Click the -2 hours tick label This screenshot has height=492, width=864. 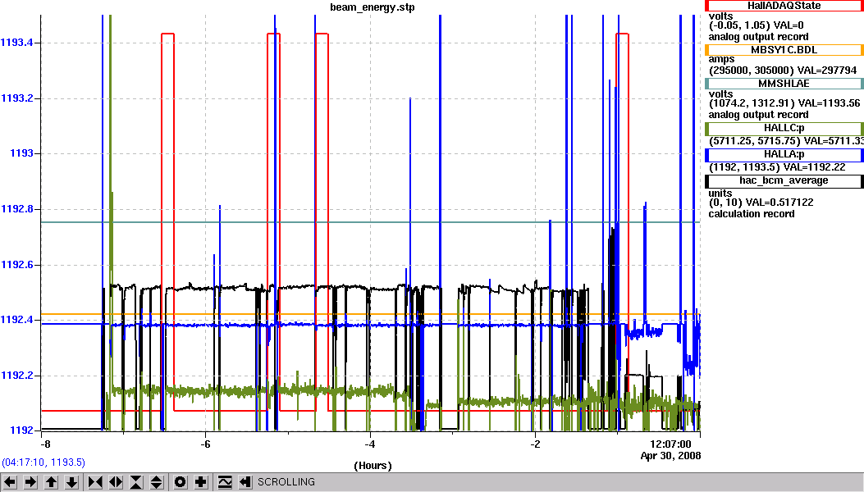(x=535, y=444)
